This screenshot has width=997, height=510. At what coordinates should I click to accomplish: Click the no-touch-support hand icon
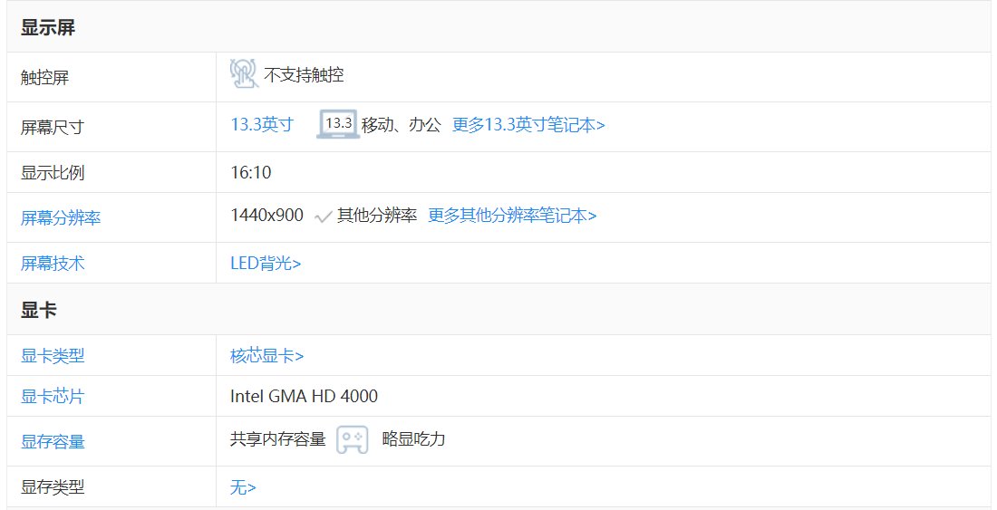coord(244,73)
